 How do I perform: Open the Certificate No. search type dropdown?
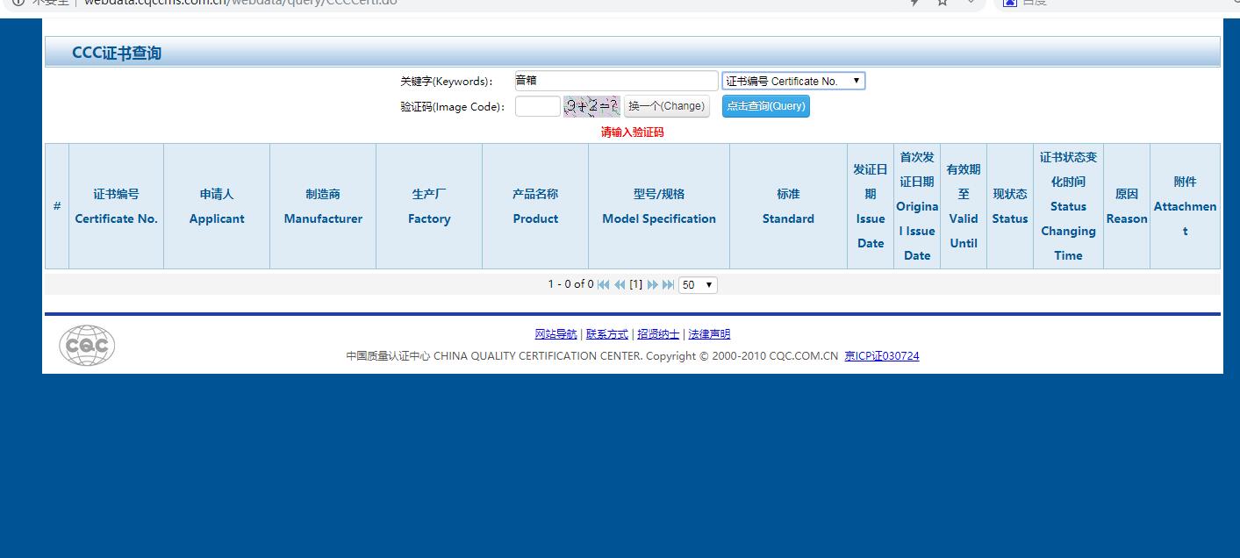pyautogui.click(x=793, y=81)
